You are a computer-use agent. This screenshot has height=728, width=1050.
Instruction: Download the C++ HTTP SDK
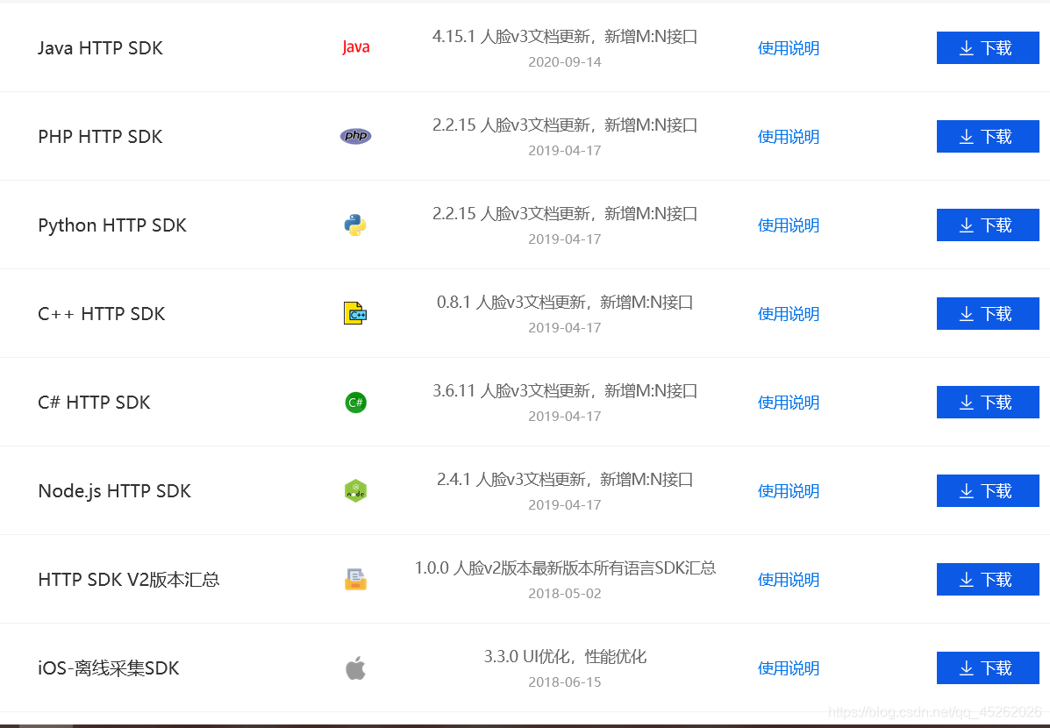pyautogui.click(x=988, y=313)
